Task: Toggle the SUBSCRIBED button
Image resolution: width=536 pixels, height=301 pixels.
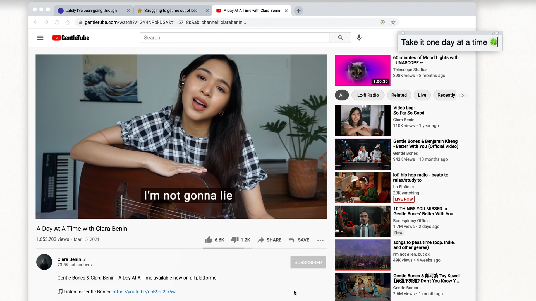Action: 308,262
